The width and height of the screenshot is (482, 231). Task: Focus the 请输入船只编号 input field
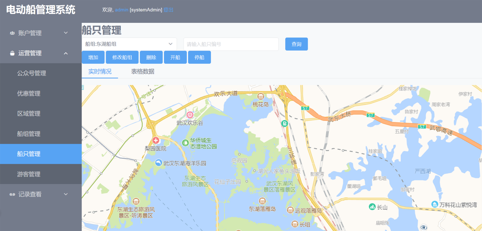[x=231, y=44]
